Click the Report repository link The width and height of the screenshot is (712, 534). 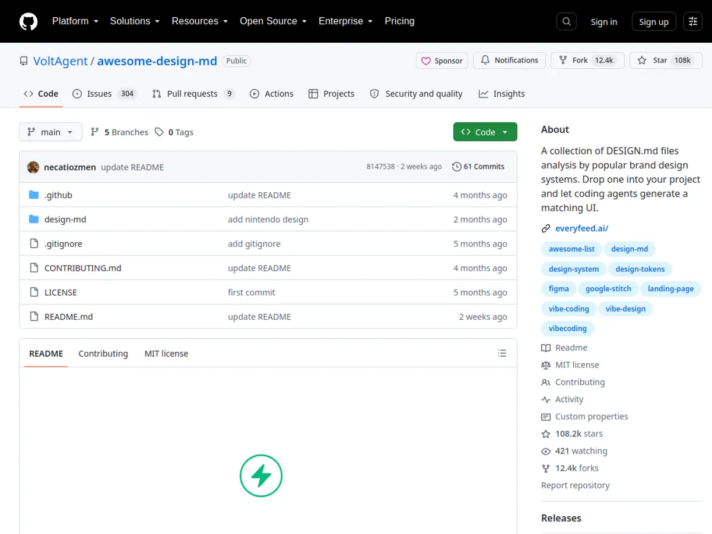point(575,485)
